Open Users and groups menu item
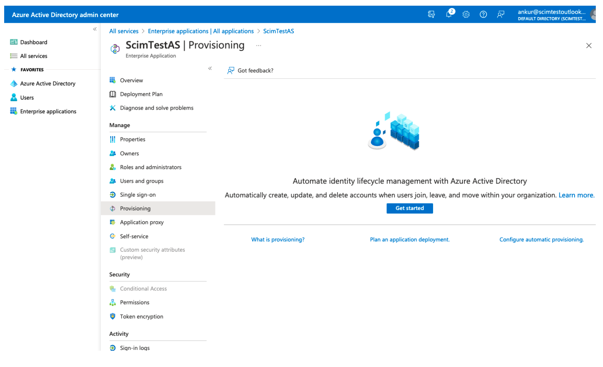603x367 pixels. tap(141, 181)
